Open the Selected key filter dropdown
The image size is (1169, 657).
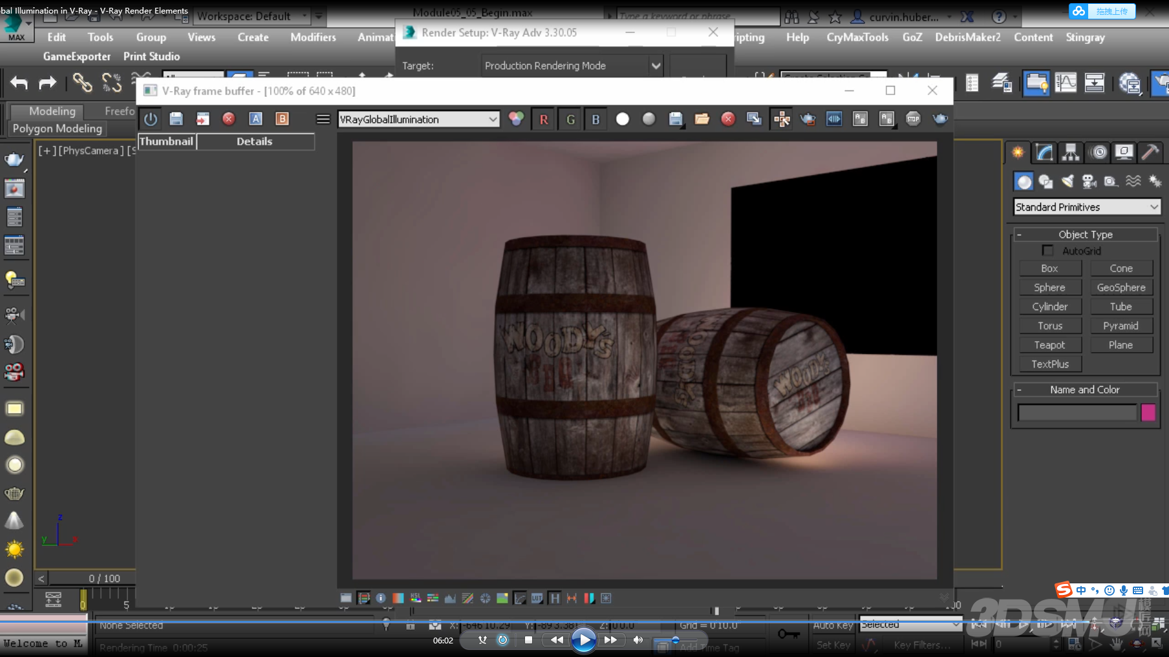910,625
